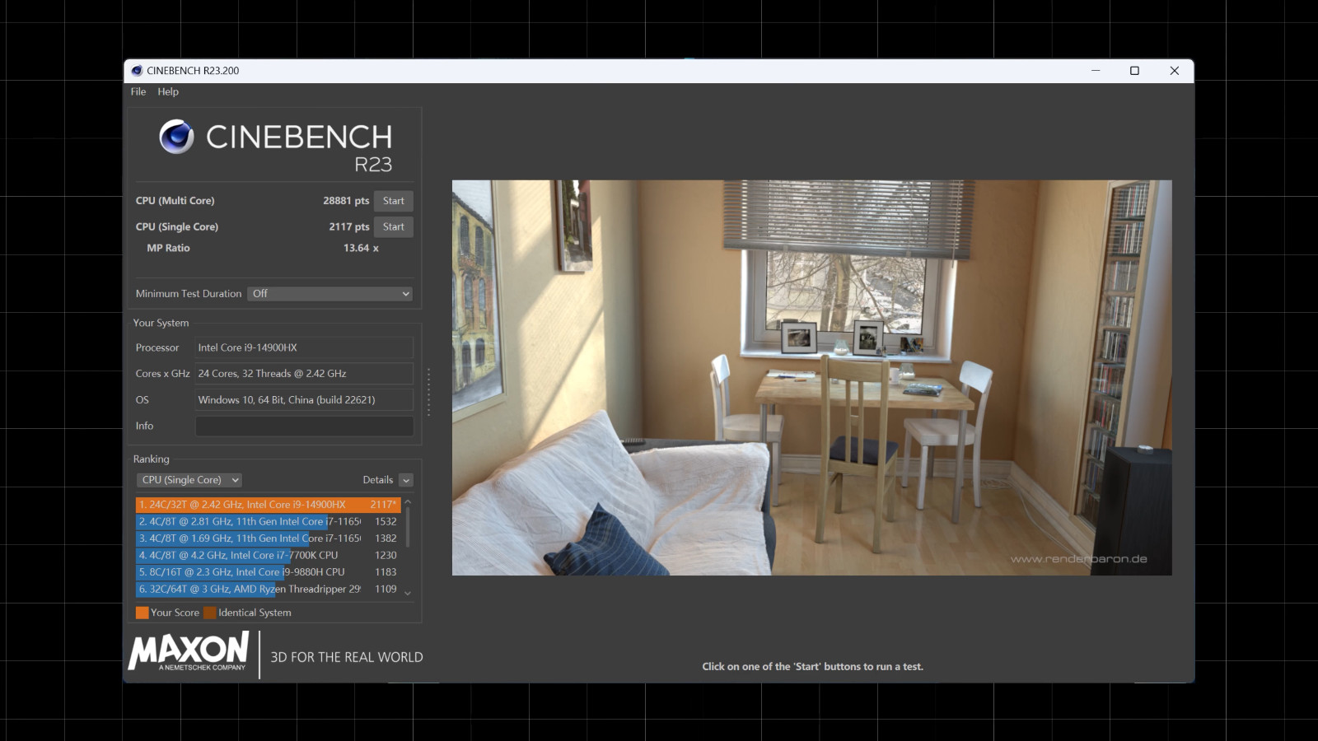This screenshot has height=741, width=1318.
Task: Click the 1109 score in ranking
Action: pos(386,590)
